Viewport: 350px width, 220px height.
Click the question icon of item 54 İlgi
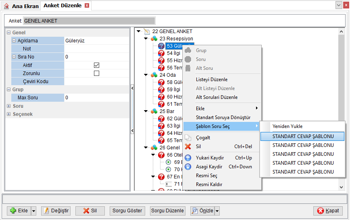[x=161, y=53]
